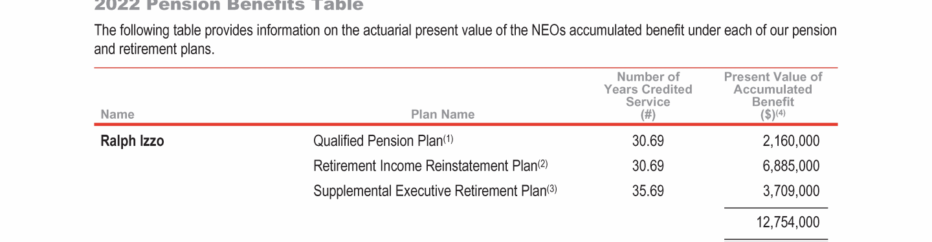Click the '2022 Pension Benefits Table' heading

[229, 6]
